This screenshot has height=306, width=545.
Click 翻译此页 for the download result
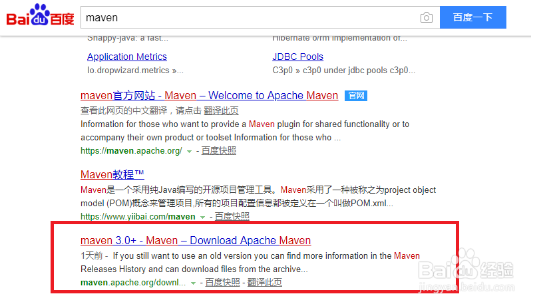[264, 283]
